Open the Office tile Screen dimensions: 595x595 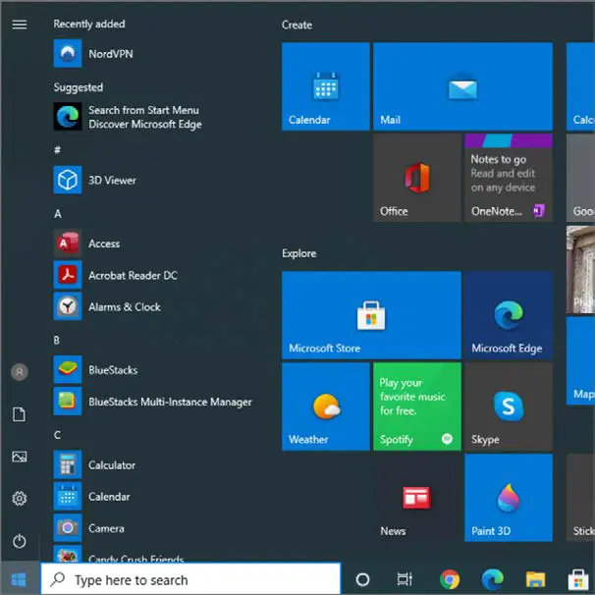click(x=417, y=178)
